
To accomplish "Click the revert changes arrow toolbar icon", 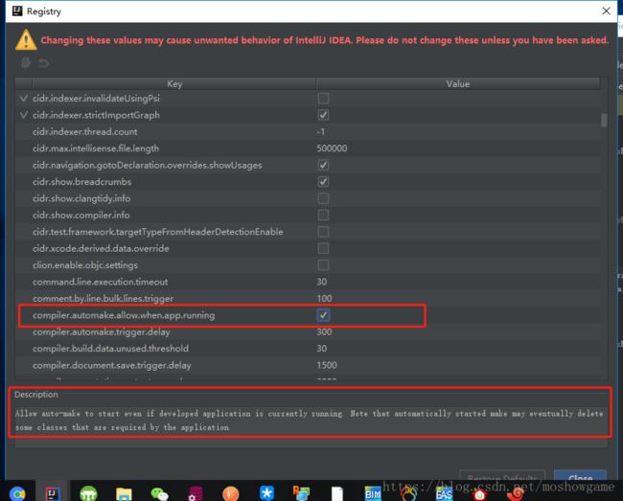I will (x=44, y=62).
